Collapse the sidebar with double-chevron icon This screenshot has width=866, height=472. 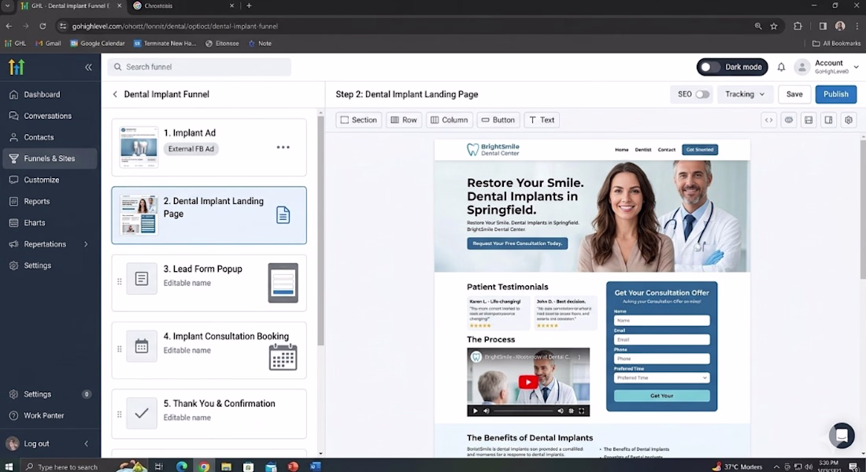tap(88, 67)
